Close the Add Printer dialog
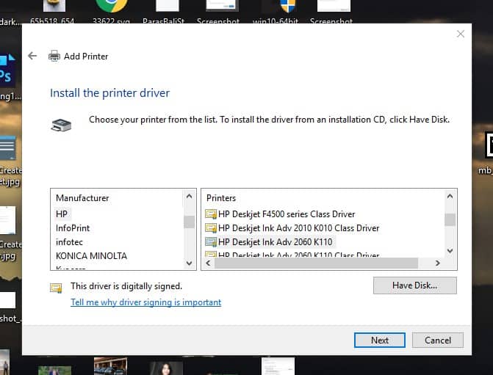493x375 pixels. click(x=461, y=34)
